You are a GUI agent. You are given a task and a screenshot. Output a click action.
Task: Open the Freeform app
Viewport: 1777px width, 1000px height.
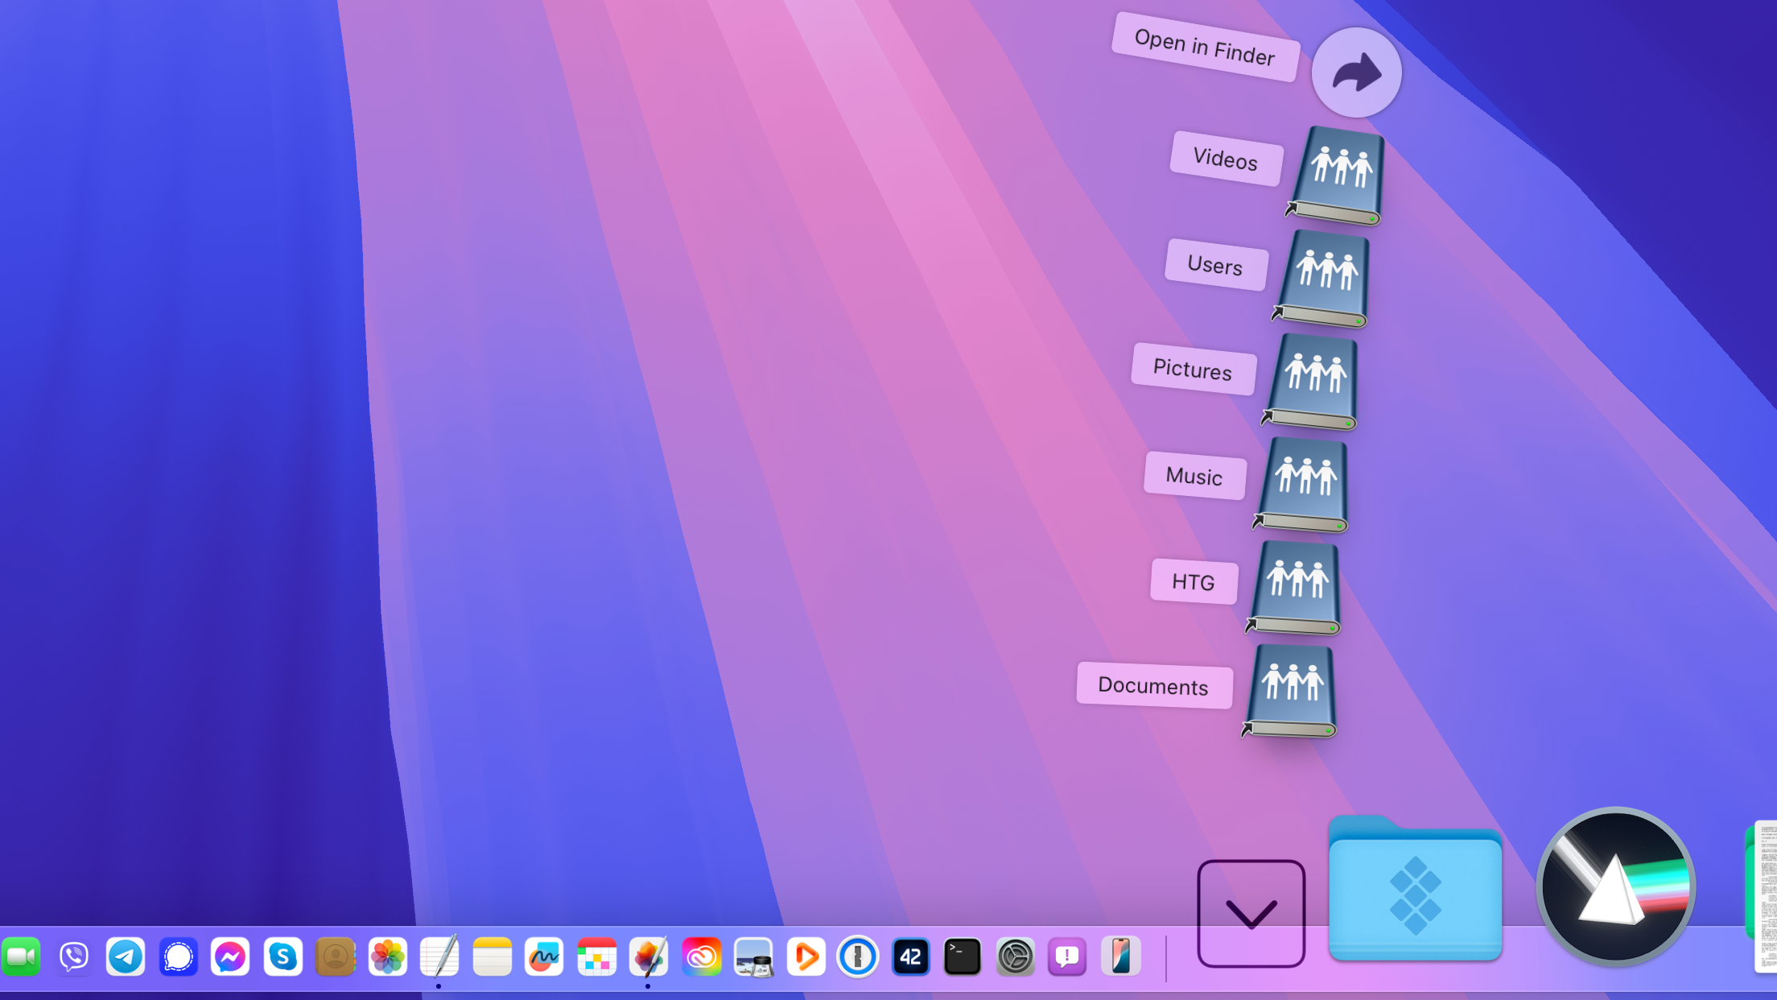pyautogui.click(x=545, y=957)
